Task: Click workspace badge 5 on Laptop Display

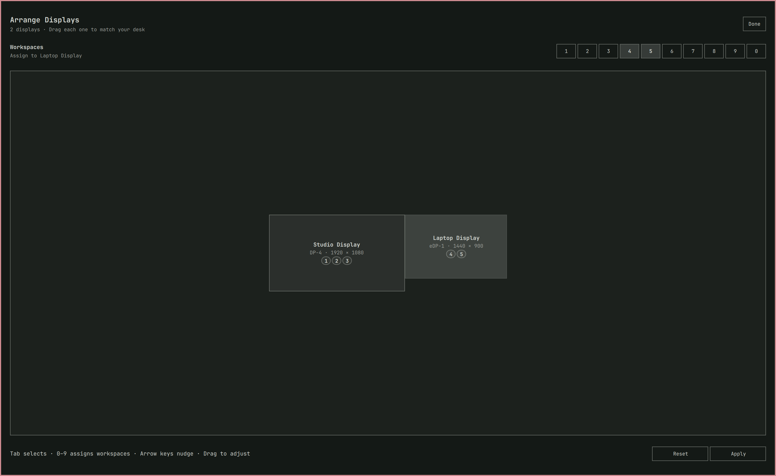Action: (461, 254)
